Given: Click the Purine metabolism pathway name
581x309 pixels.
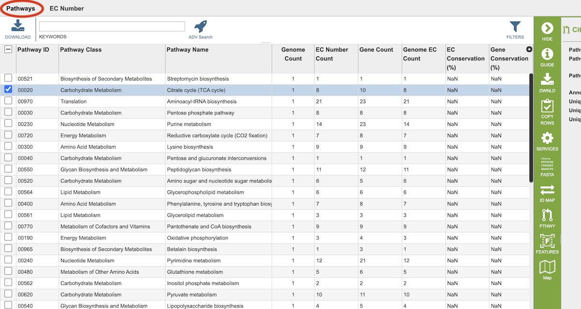Looking at the screenshot, I should tap(189, 124).
